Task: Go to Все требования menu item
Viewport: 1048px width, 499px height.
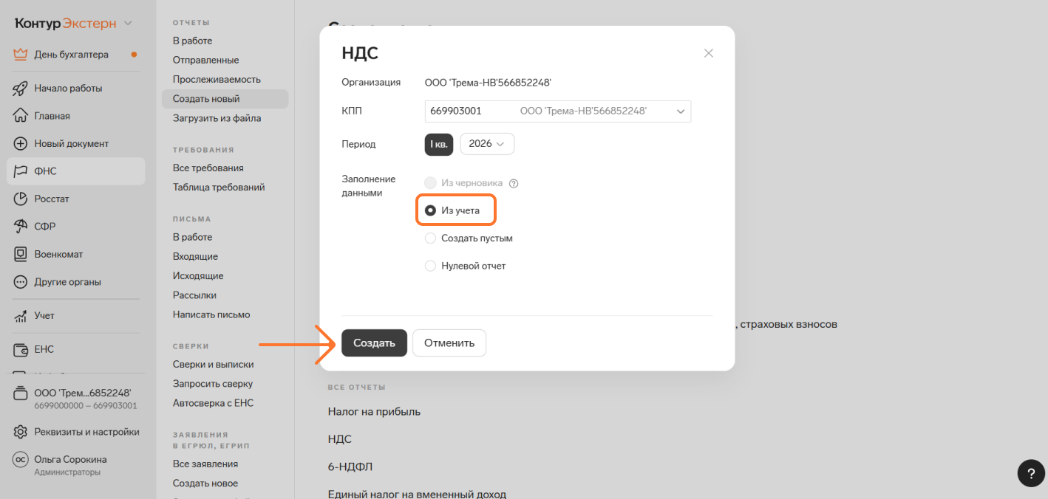Action: click(208, 168)
